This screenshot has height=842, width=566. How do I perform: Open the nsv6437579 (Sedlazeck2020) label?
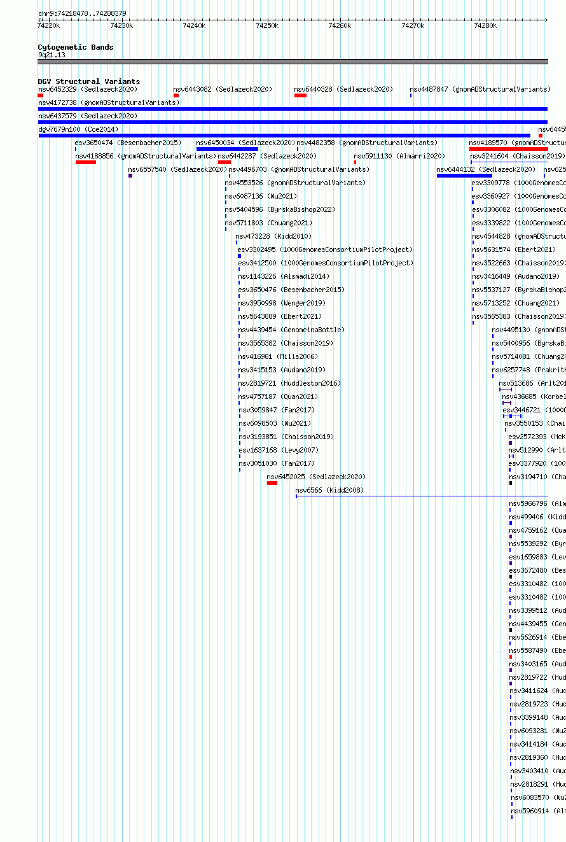88,116
